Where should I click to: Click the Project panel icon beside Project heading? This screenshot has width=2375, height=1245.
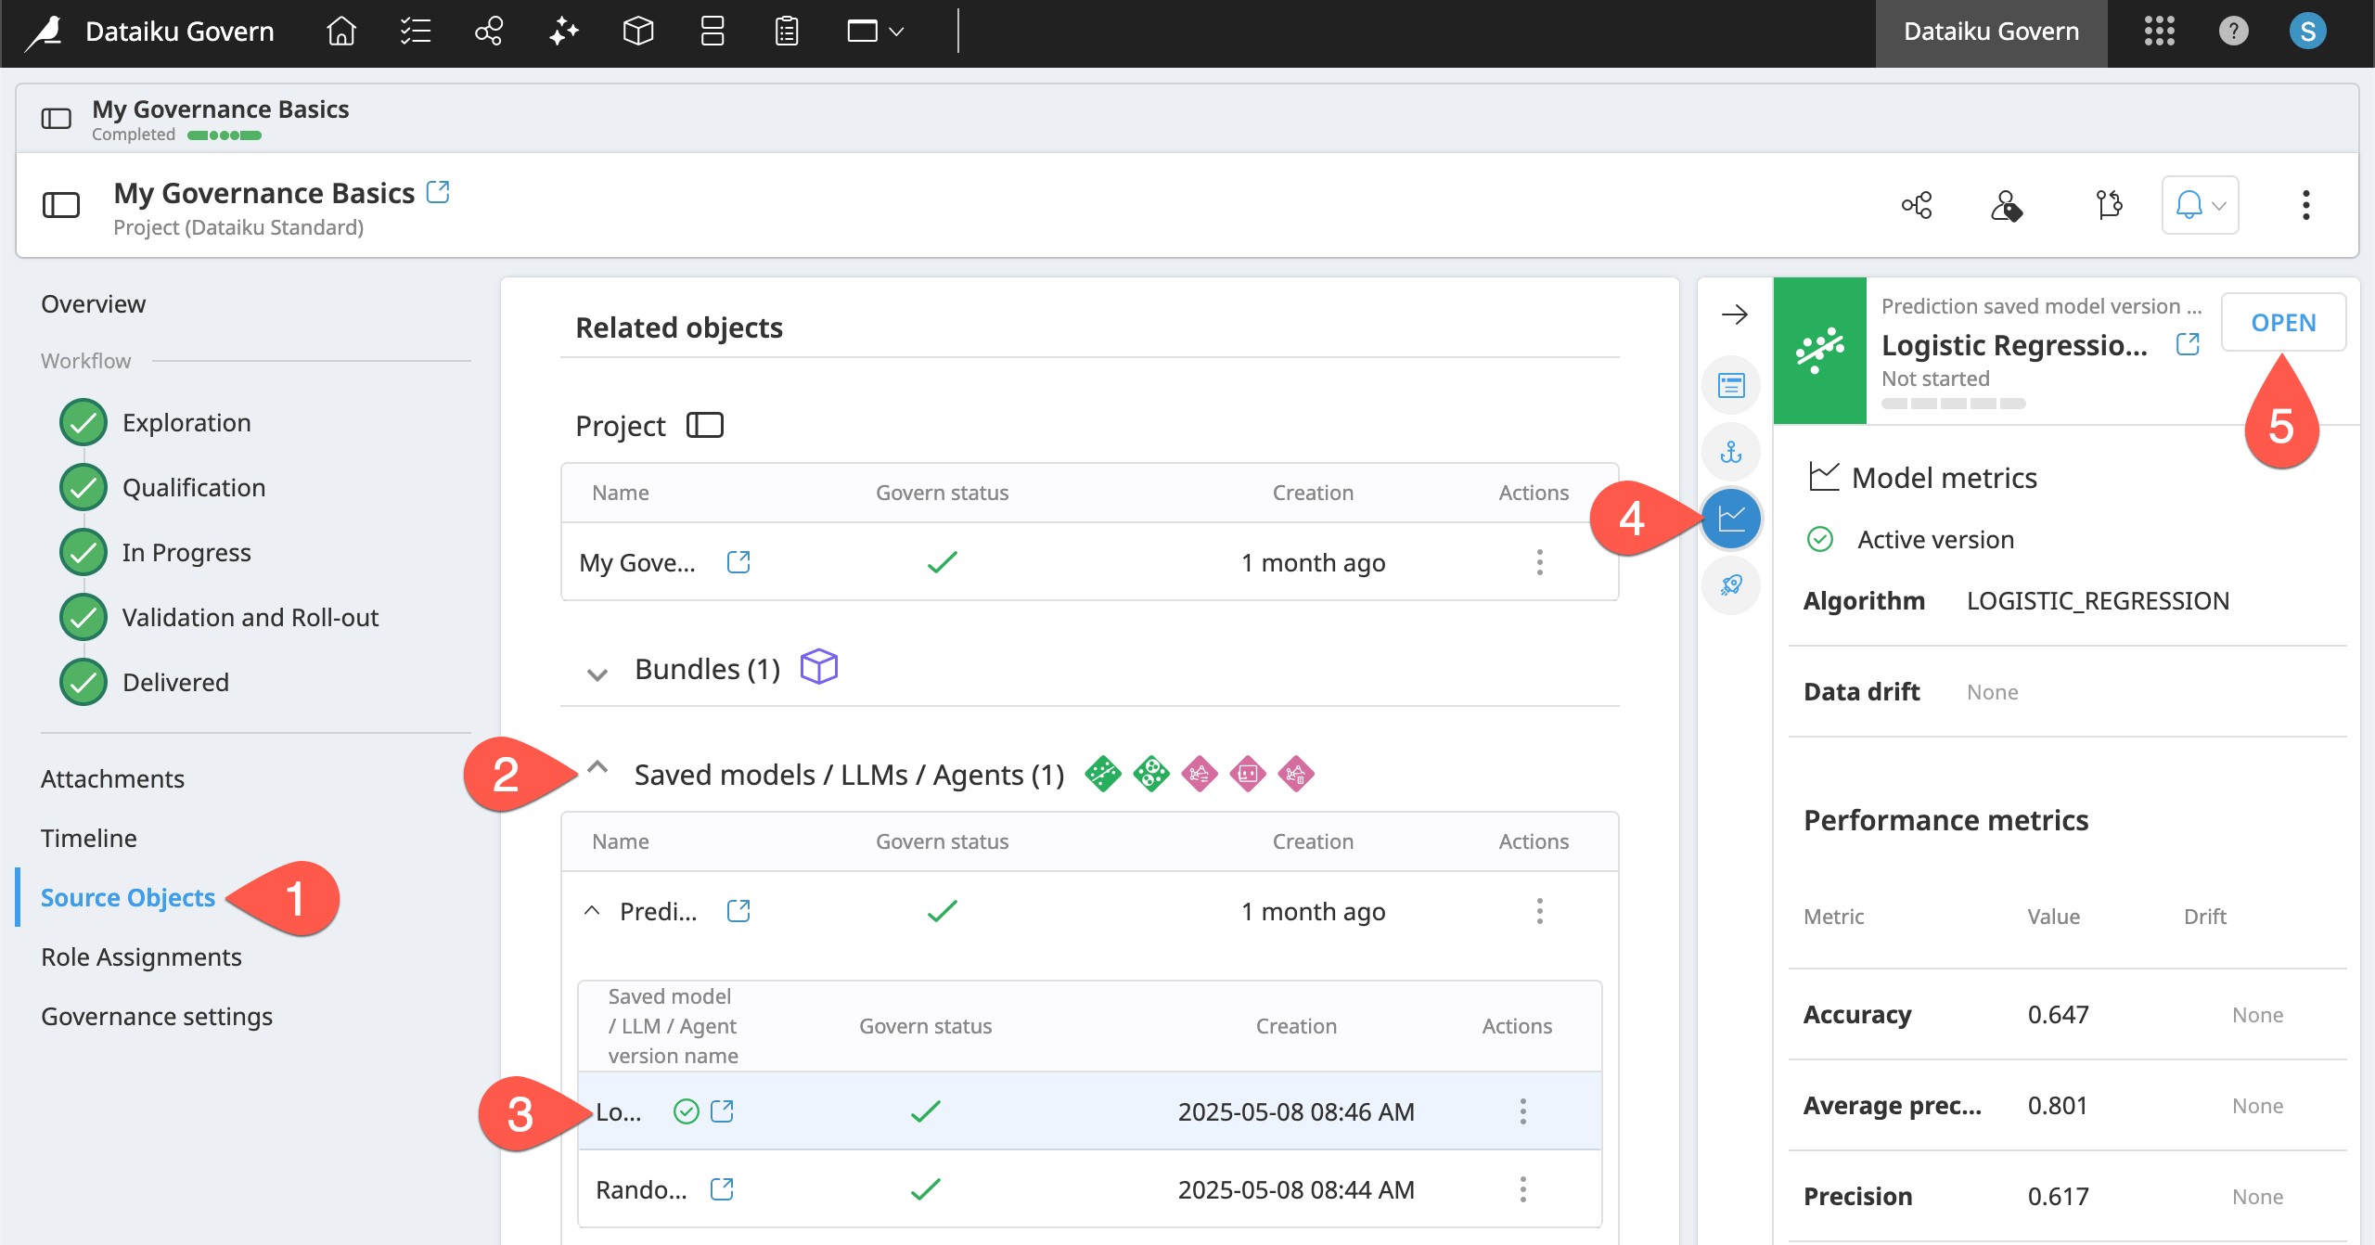click(705, 425)
